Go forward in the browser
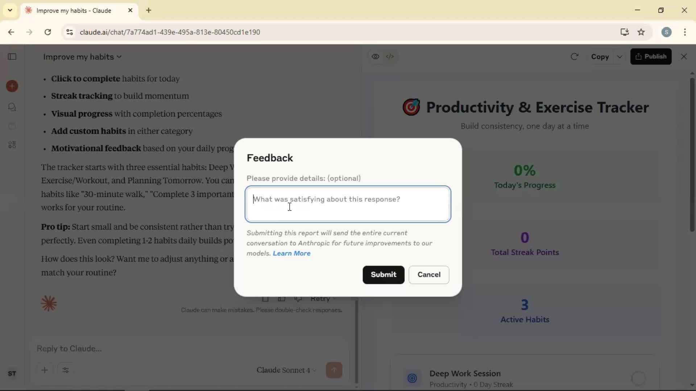This screenshot has height=391, width=696. [x=29, y=32]
